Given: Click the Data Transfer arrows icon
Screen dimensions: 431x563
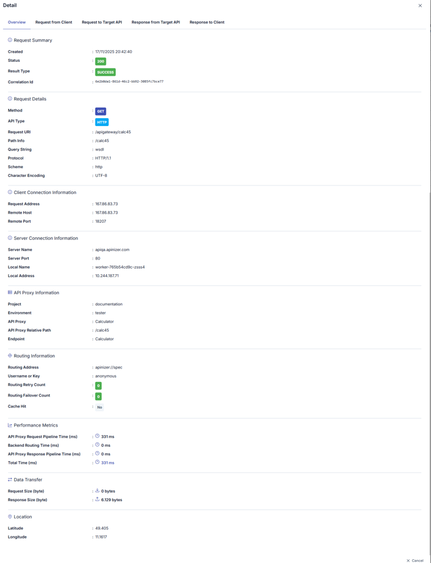Looking at the screenshot, I should tap(10, 480).
